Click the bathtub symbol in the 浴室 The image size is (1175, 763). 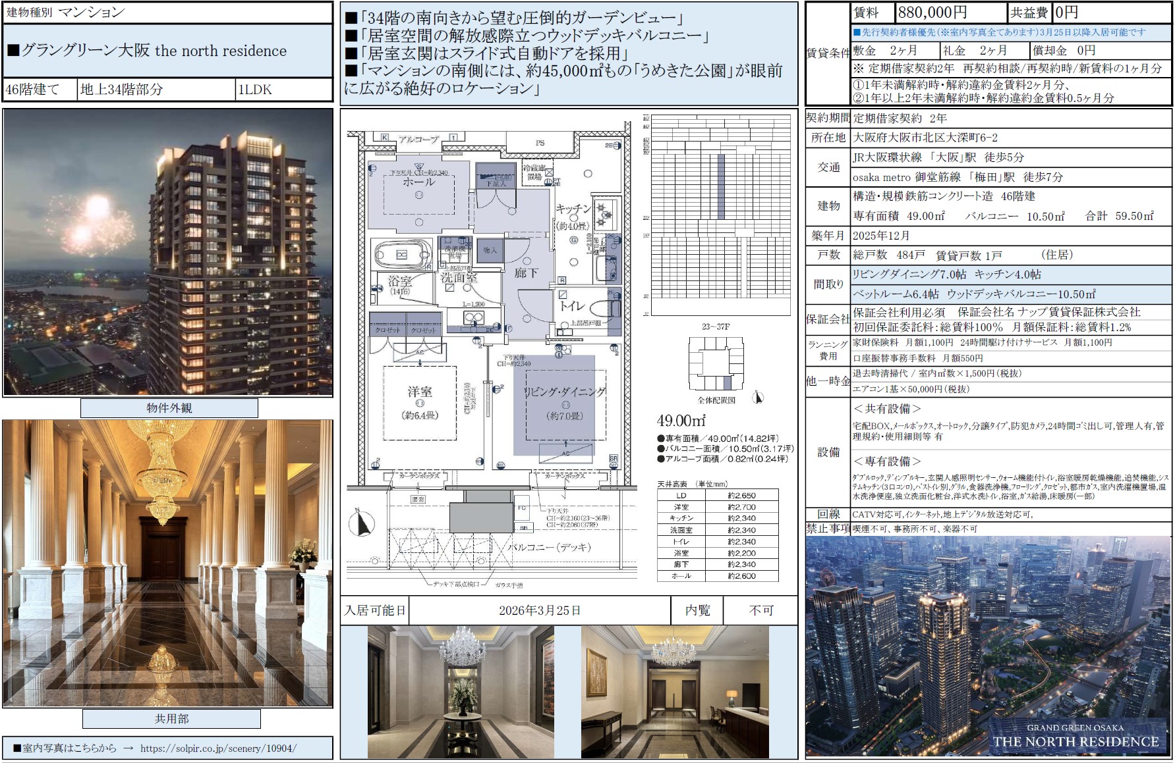(x=401, y=255)
